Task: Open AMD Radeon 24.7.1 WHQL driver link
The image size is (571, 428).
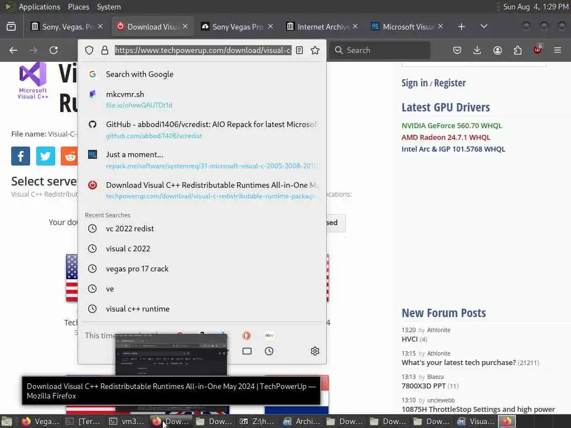Action: [x=446, y=137]
